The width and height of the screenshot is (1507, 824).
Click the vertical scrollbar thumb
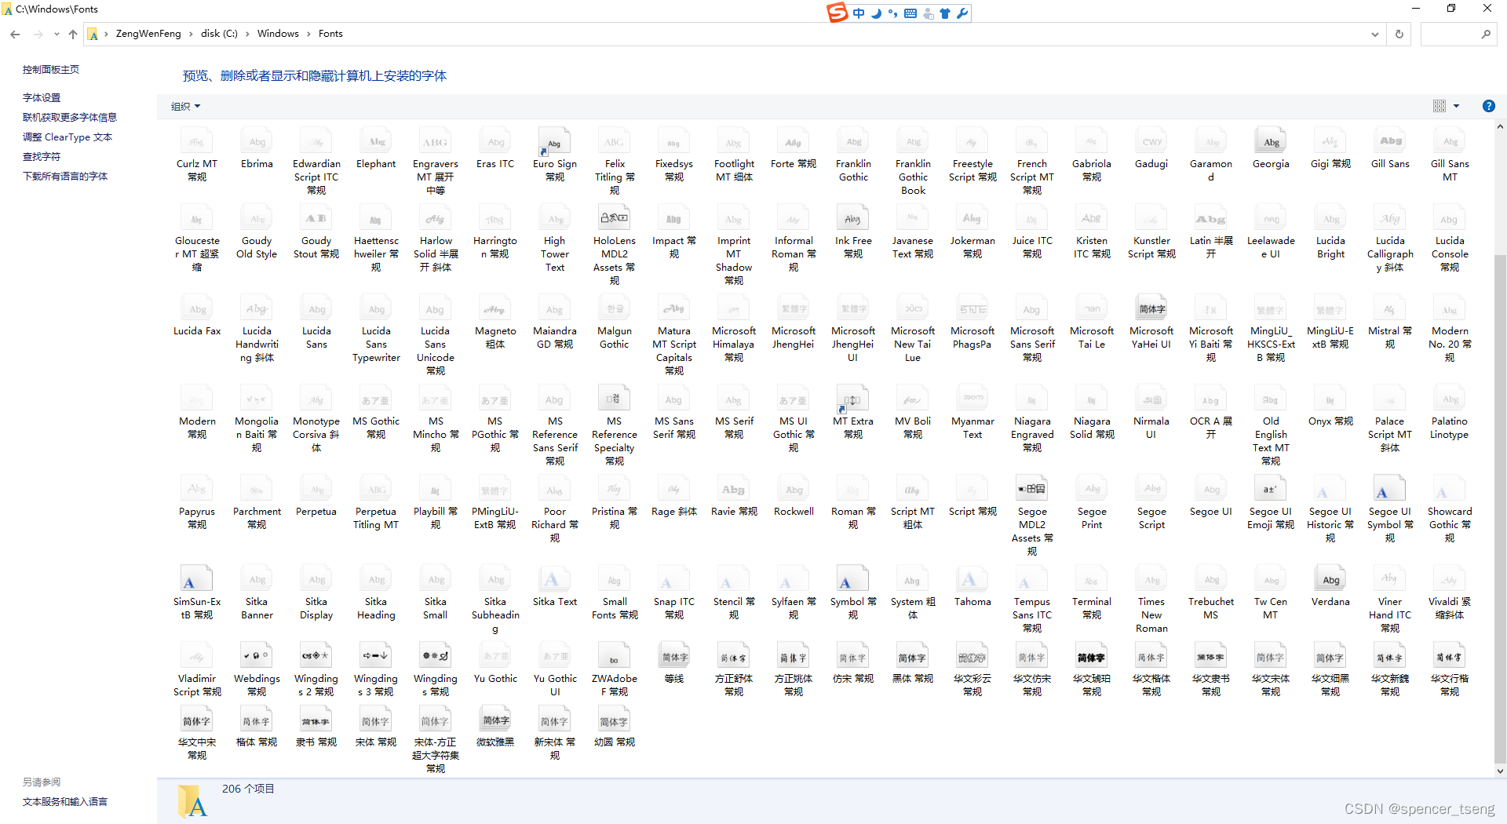click(x=1500, y=509)
